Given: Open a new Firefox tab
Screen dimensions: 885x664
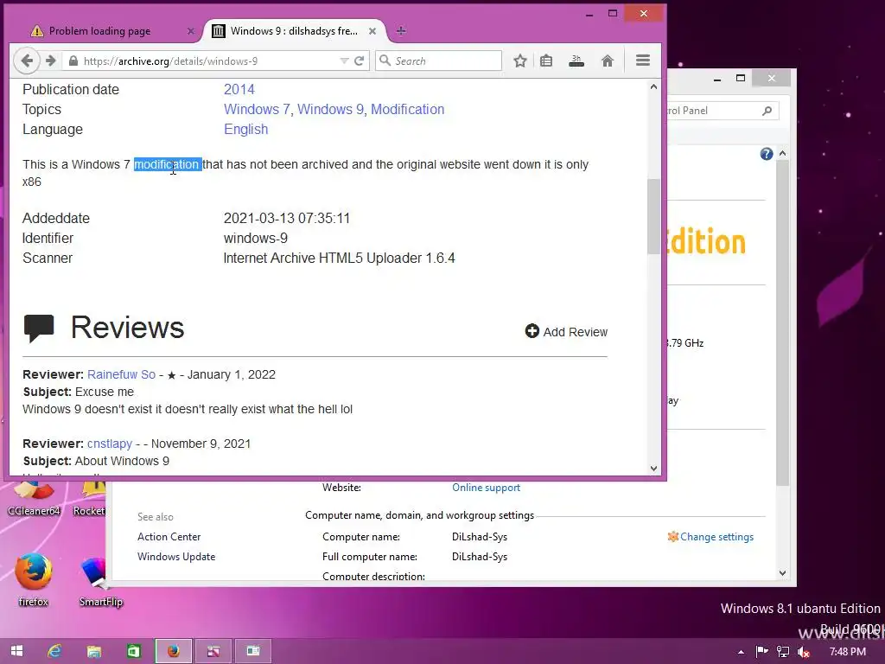Looking at the screenshot, I should click(401, 31).
